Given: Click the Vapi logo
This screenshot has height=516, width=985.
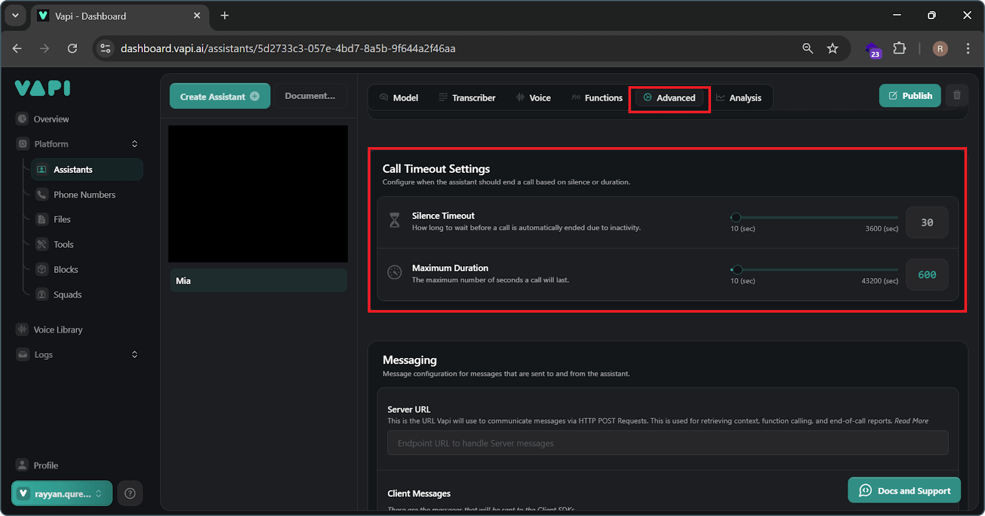Looking at the screenshot, I should (x=42, y=89).
